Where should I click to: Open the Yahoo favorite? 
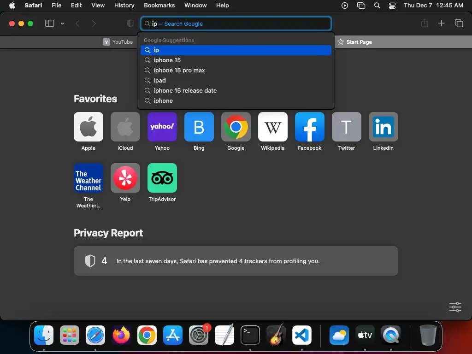[x=162, y=127]
